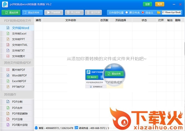
Task: Open the 注册 register button
Action: tap(147, 4)
